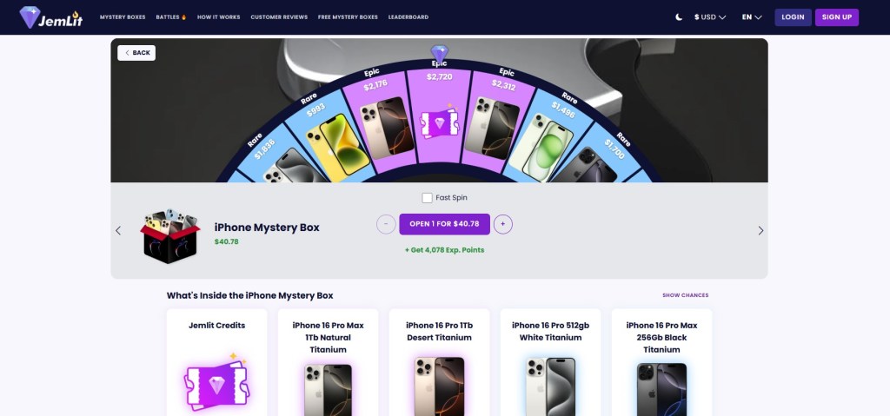890x416 pixels.
Task: Enable the Fast Spin checkbox
Action: (x=427, y=197)
